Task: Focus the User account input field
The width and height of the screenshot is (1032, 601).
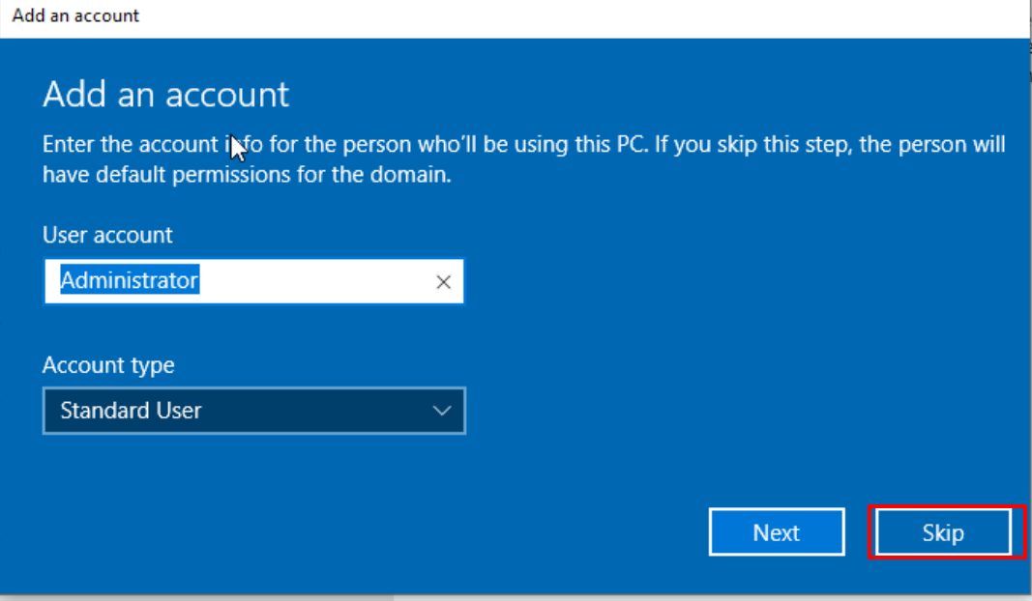Action: 310,281
